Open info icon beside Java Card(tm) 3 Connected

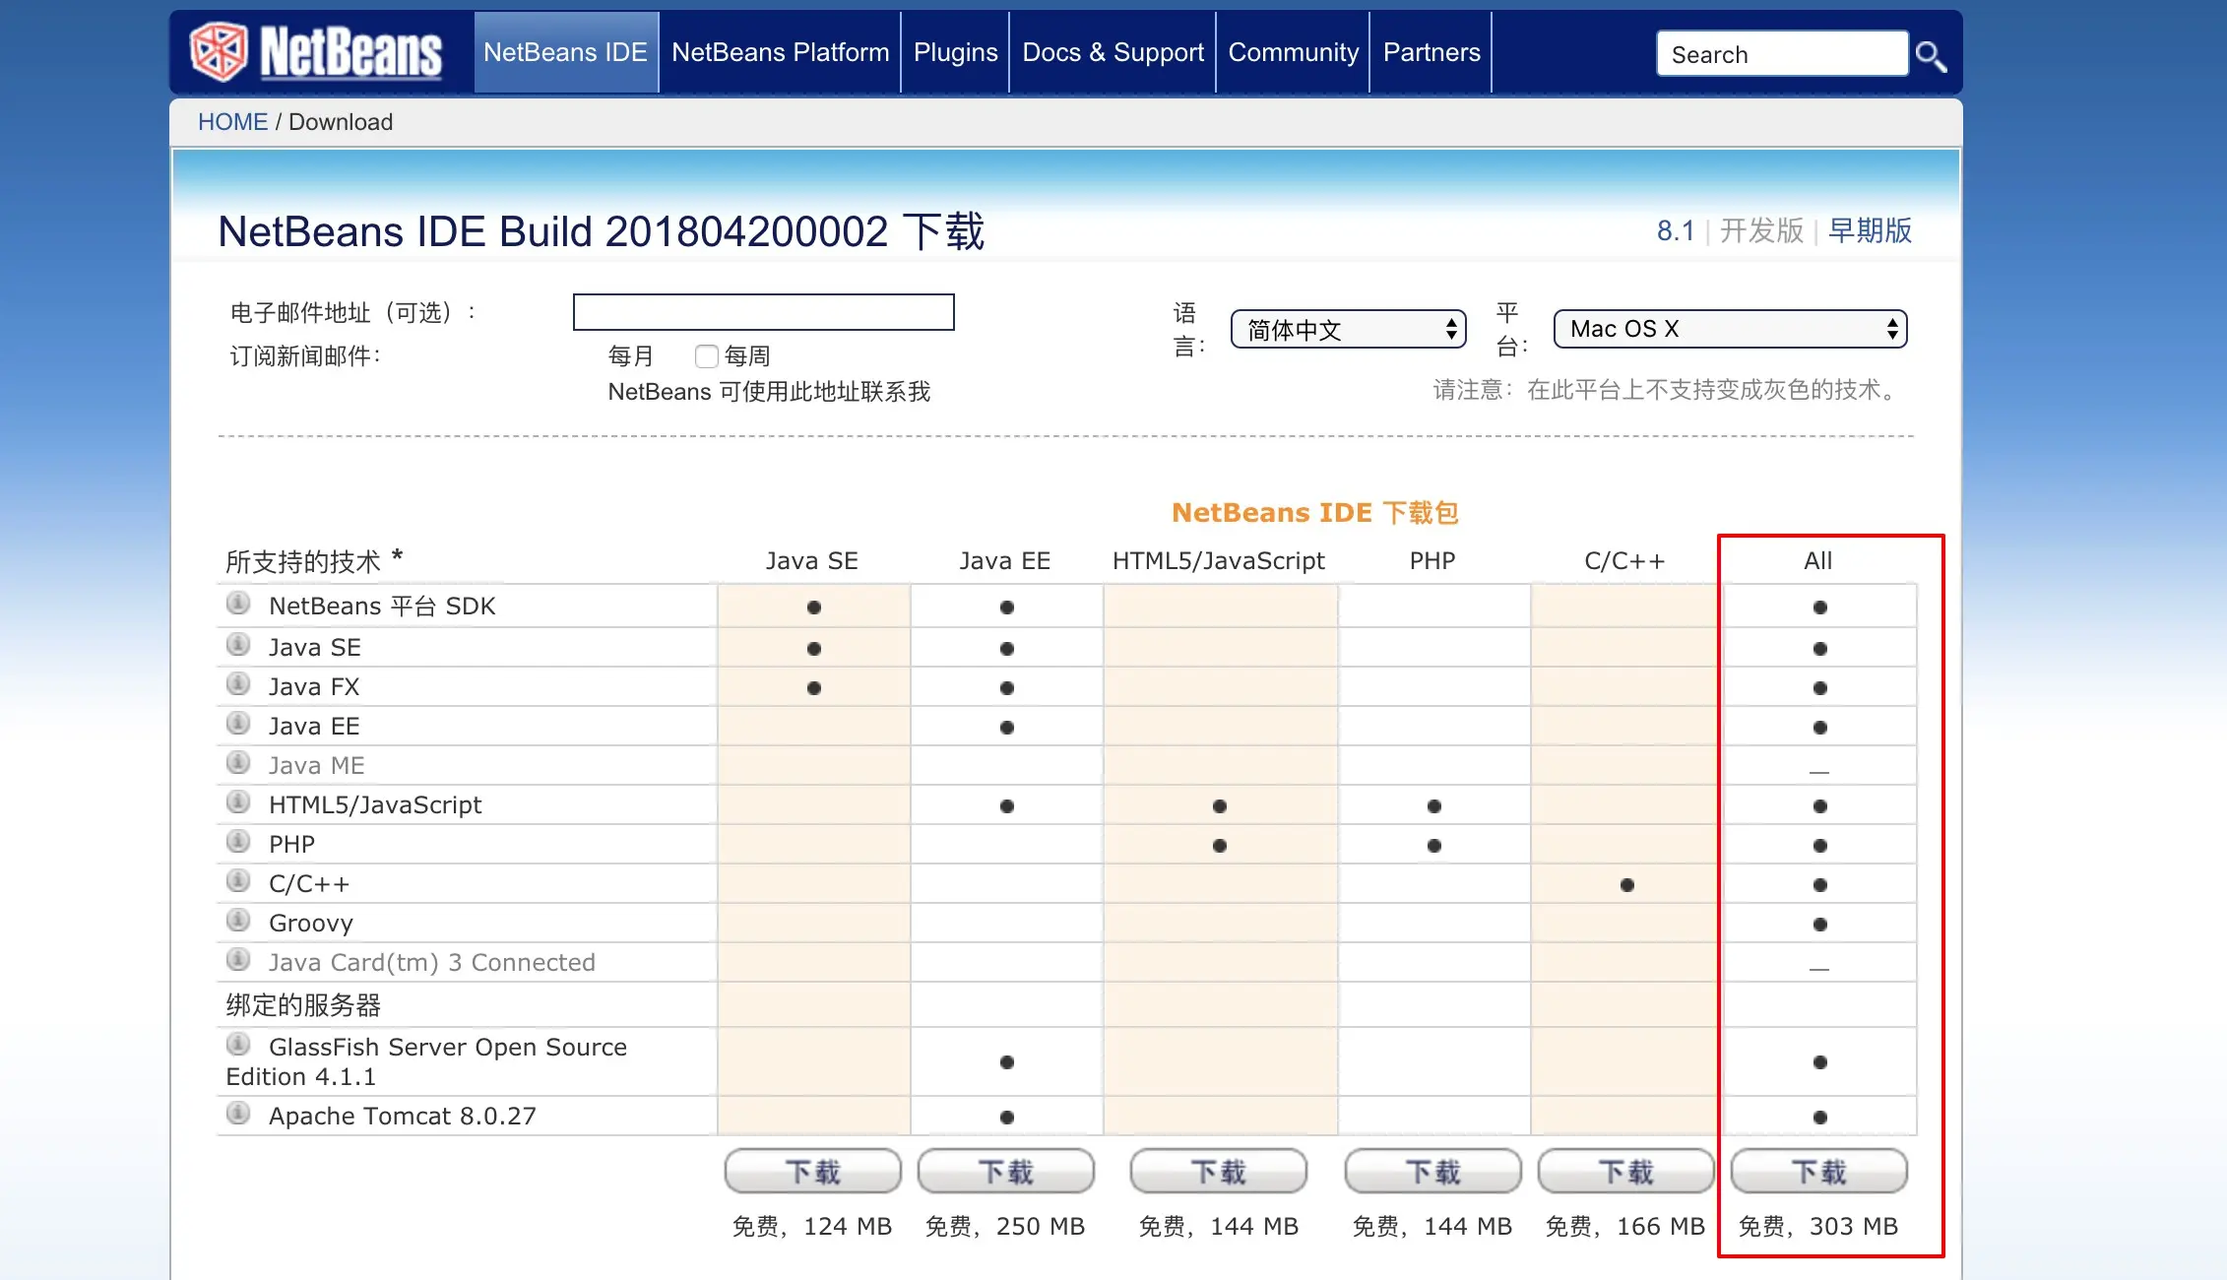[x=238, y=959]
